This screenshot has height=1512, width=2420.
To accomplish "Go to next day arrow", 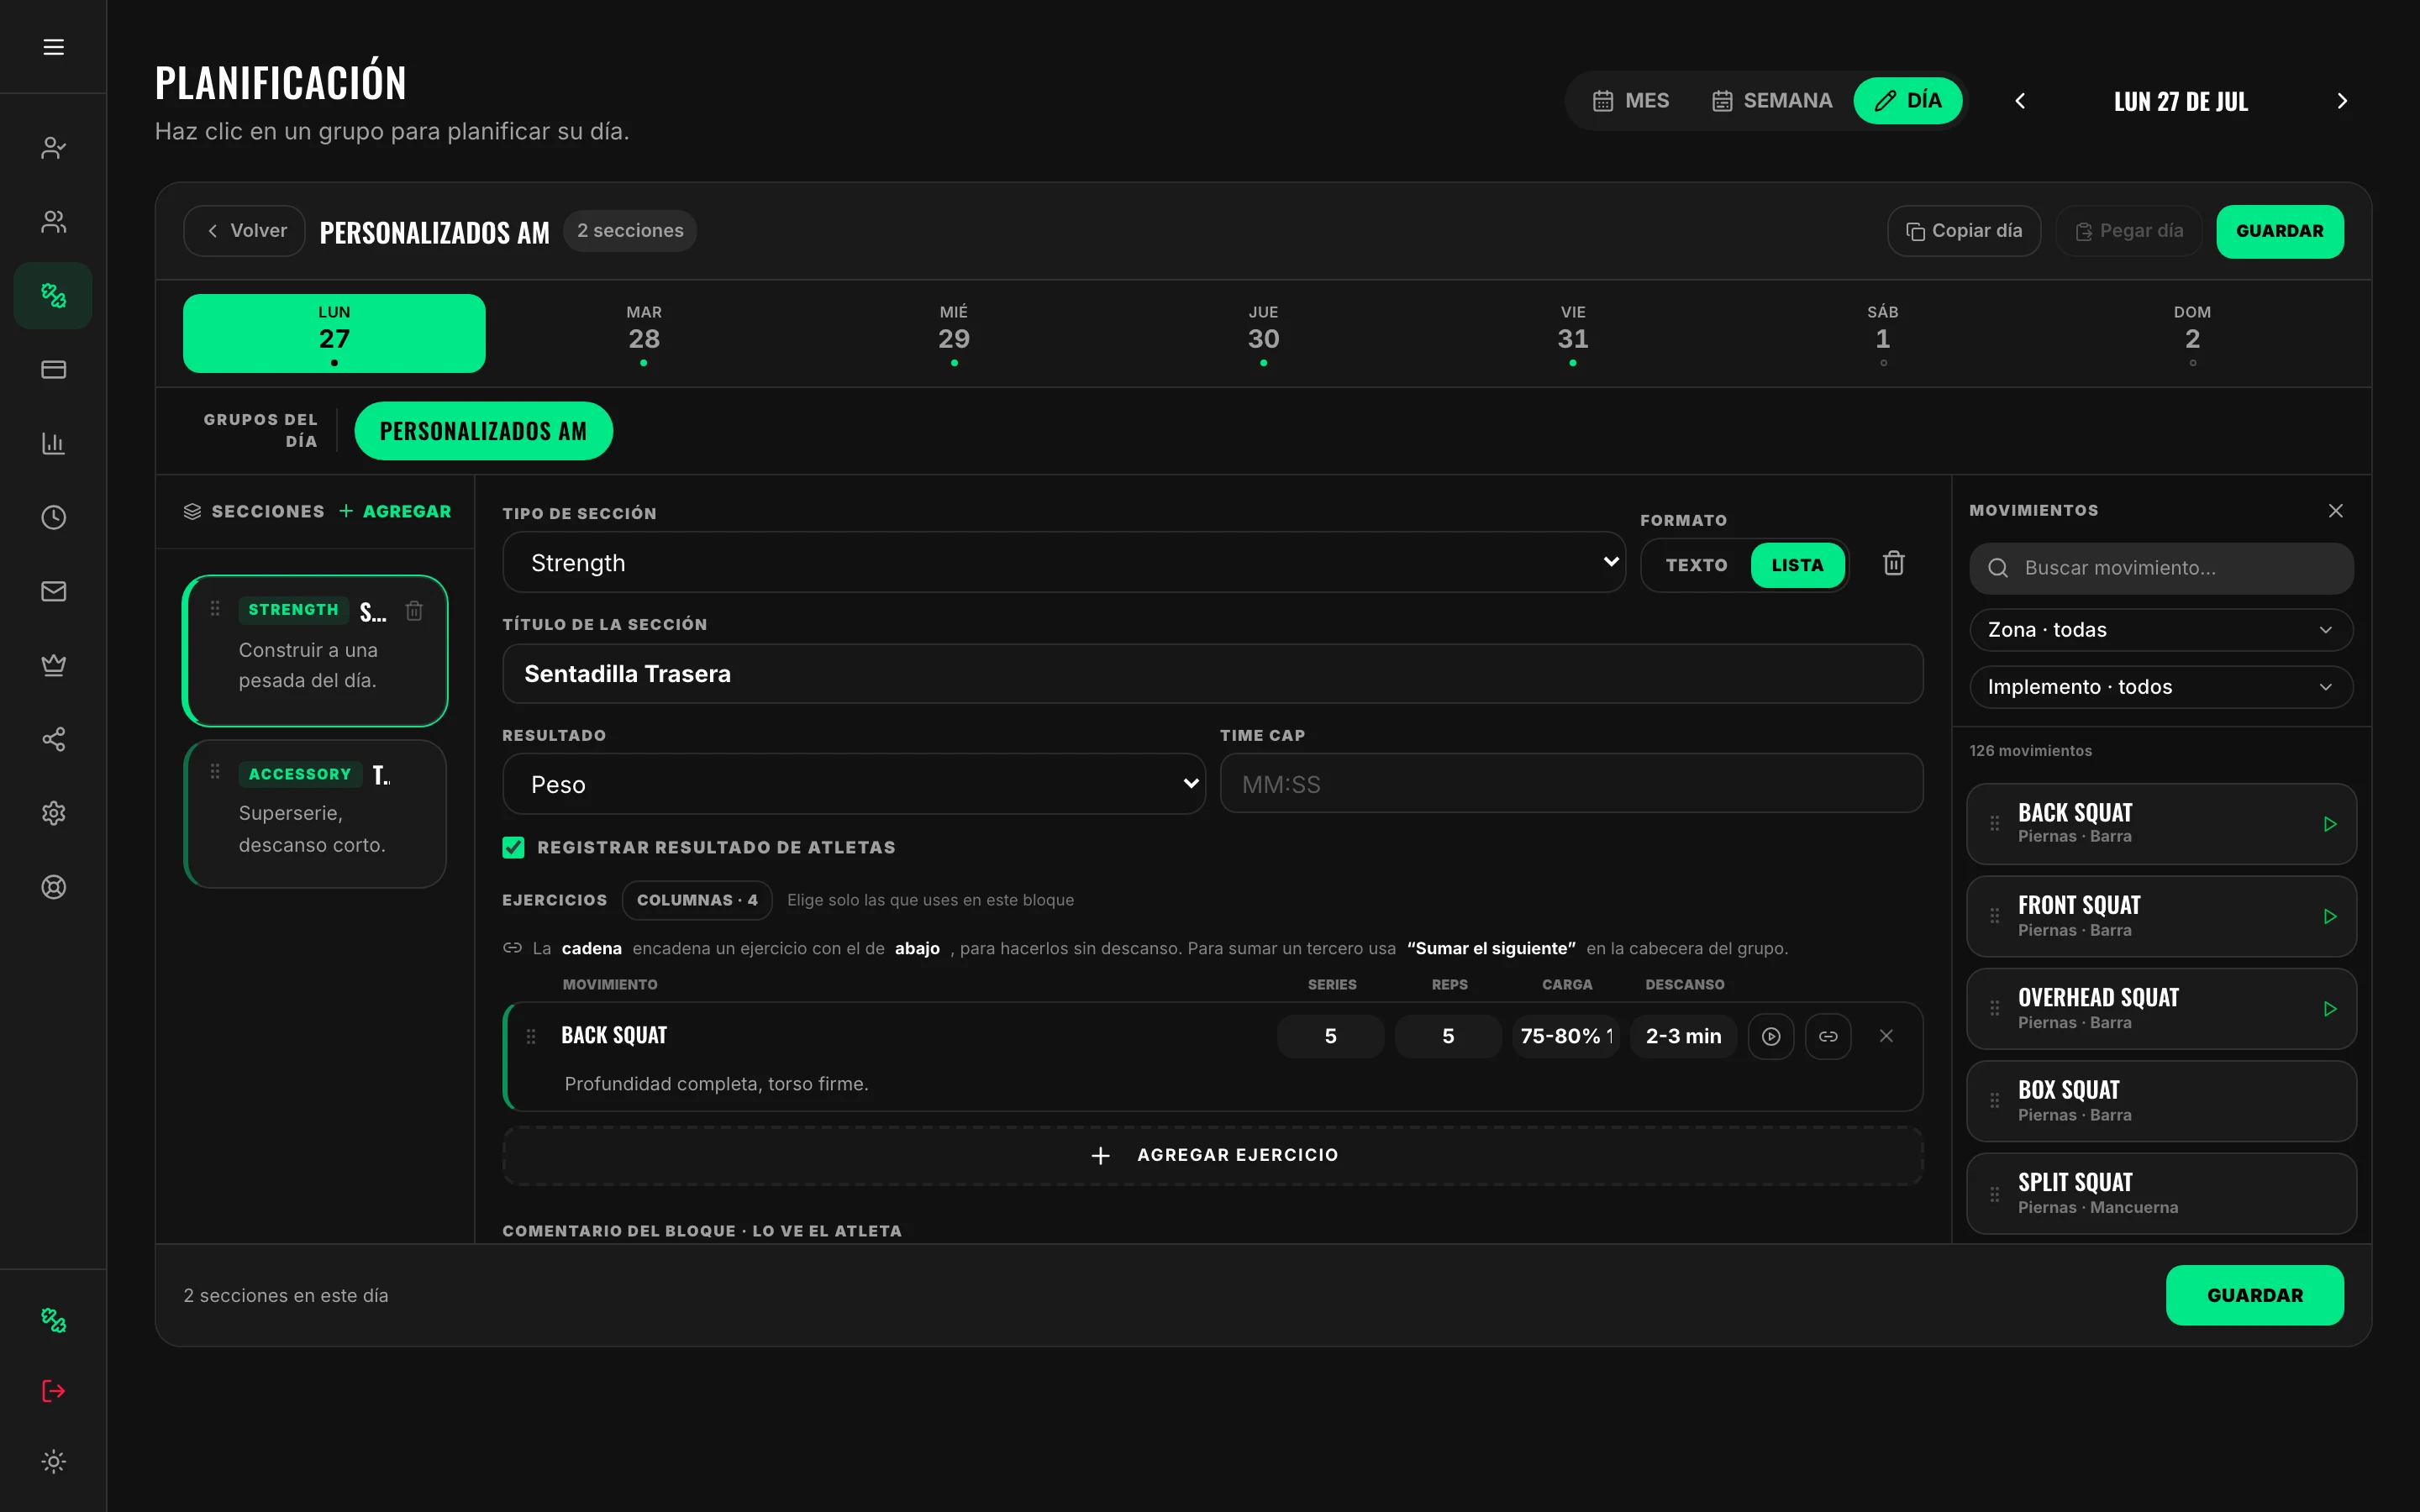I will pyautogui.click(x=2341, y=101).
